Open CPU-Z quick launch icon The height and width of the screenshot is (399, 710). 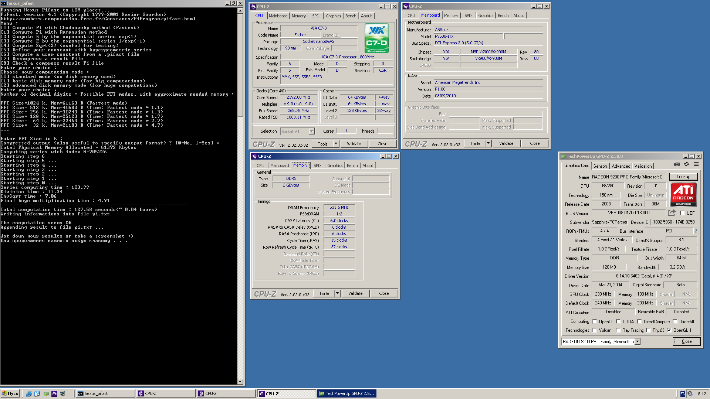(x=54, y=394)
